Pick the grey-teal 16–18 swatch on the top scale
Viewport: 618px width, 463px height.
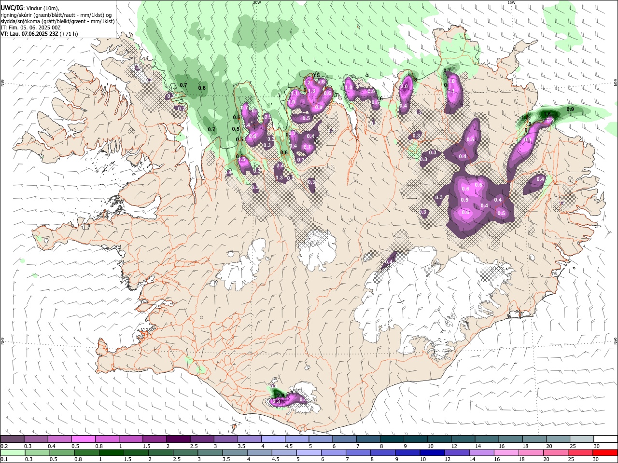coord(511,439)
